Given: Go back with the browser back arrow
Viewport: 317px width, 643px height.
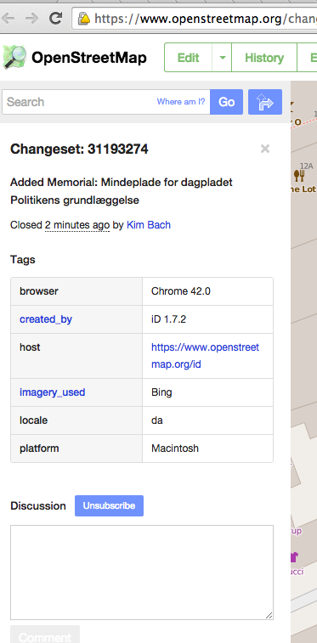Looking at the screenshot, I should point(8,18).
